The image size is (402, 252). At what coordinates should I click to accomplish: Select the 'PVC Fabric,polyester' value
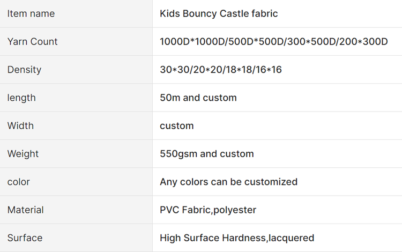[x=208, y=210]
